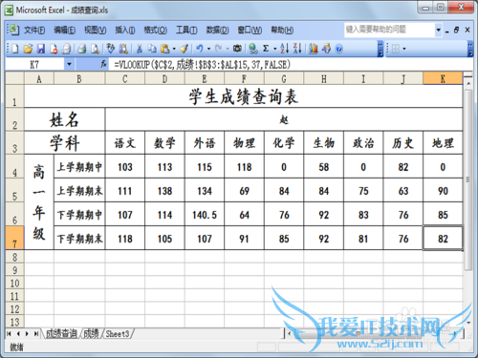Click the Select All corner button

pos(14,78)
